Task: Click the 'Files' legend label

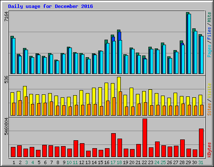Action: [x=209, y=33]
